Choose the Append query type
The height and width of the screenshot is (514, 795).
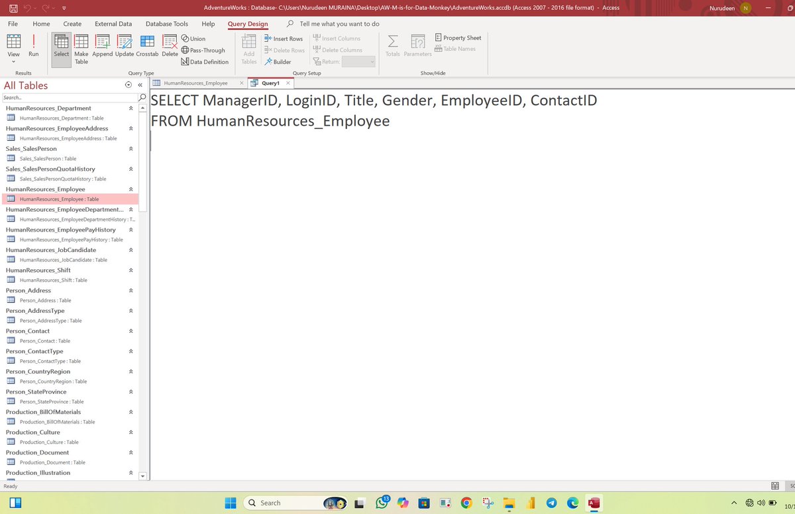tap(103, 46)
